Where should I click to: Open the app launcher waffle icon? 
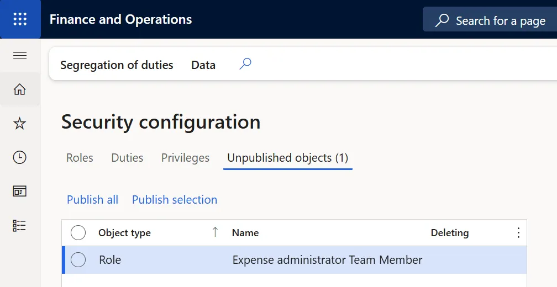(x=20, y=19)
